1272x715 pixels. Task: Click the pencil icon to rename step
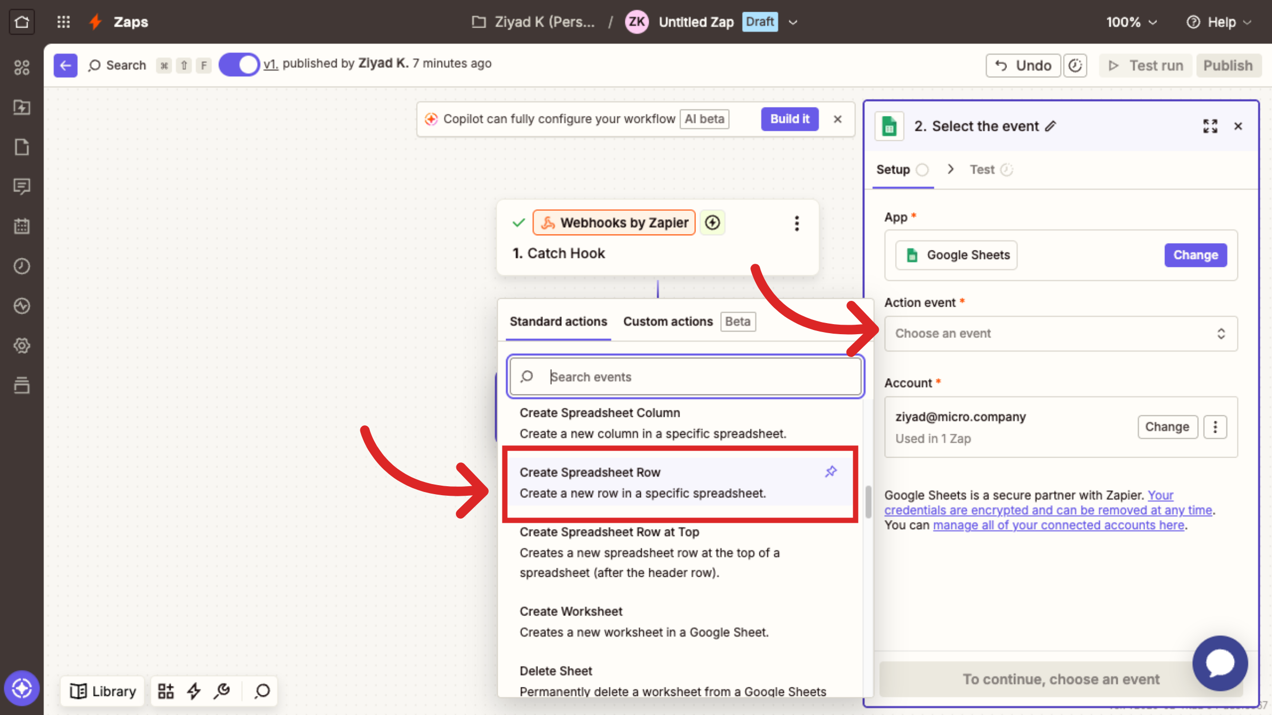(x=1050, y=126)
